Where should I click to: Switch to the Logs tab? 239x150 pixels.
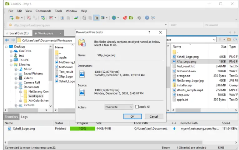(x=24, y=117)
